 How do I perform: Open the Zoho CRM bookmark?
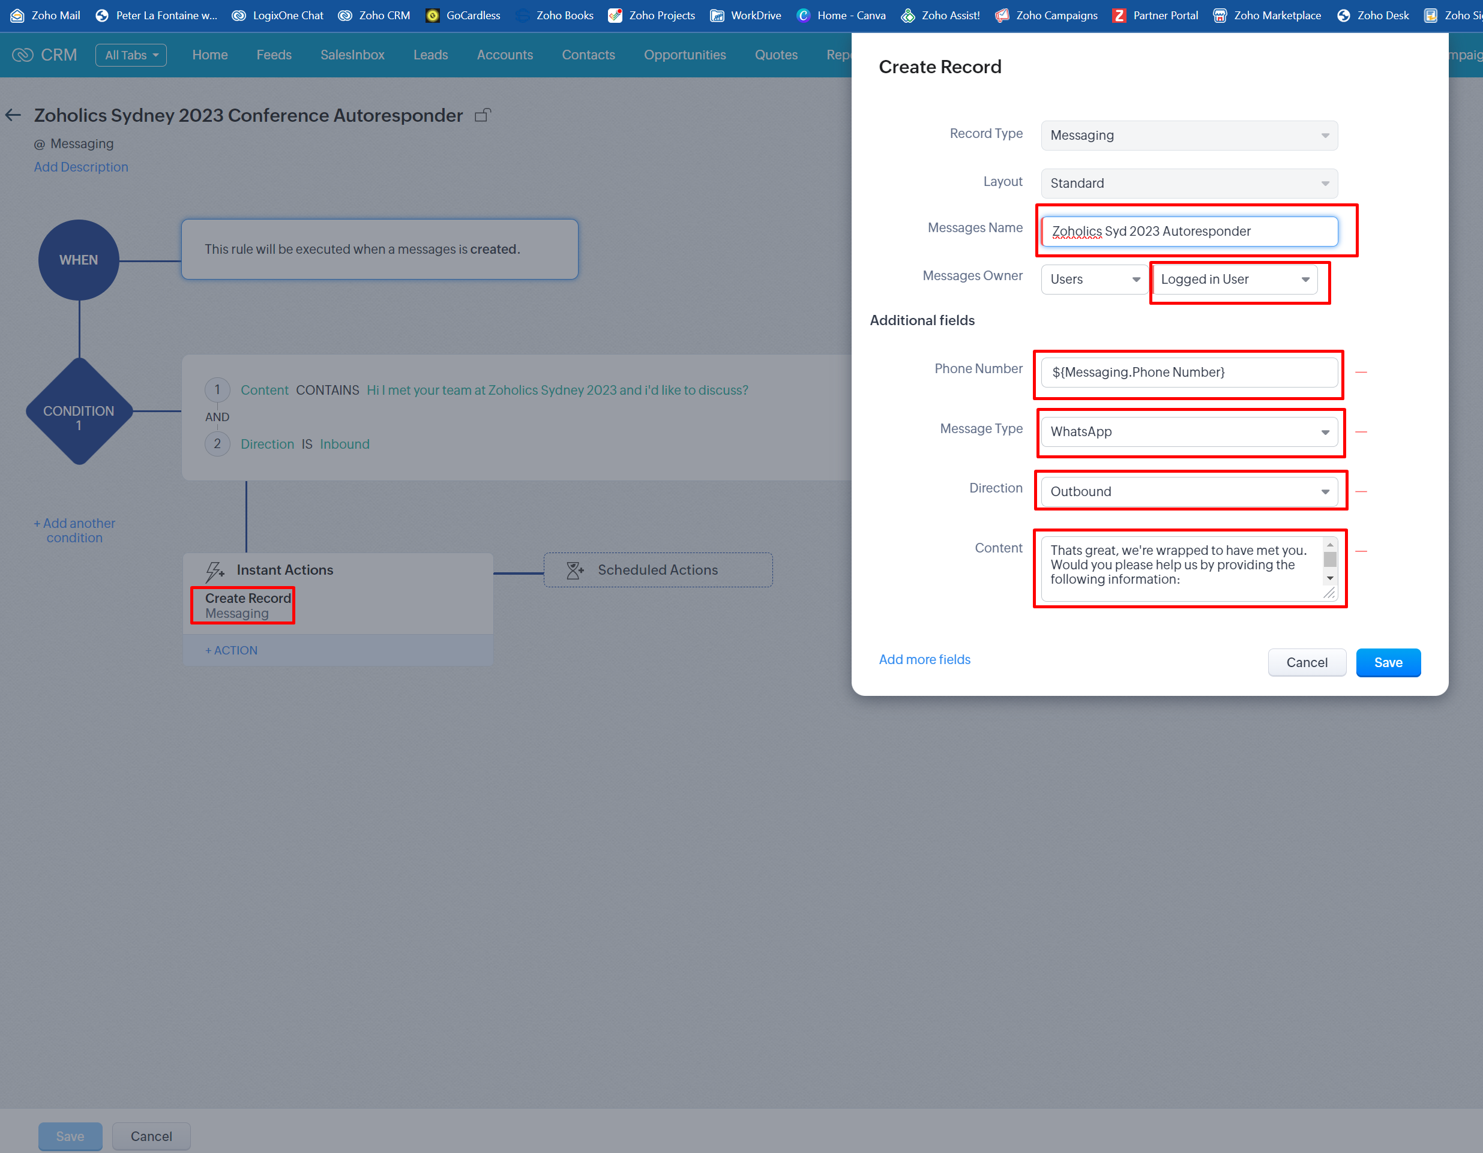tap(374, 15)
